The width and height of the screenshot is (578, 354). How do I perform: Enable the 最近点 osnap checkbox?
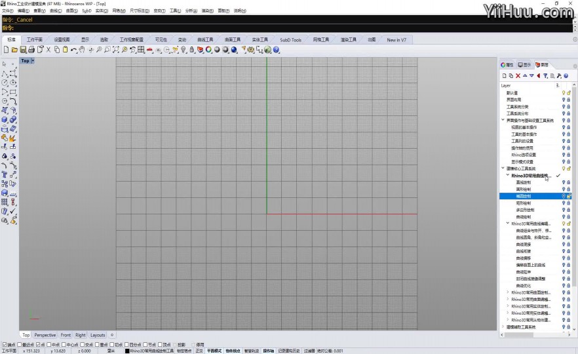pyautogui.click(x=20, y=345)
